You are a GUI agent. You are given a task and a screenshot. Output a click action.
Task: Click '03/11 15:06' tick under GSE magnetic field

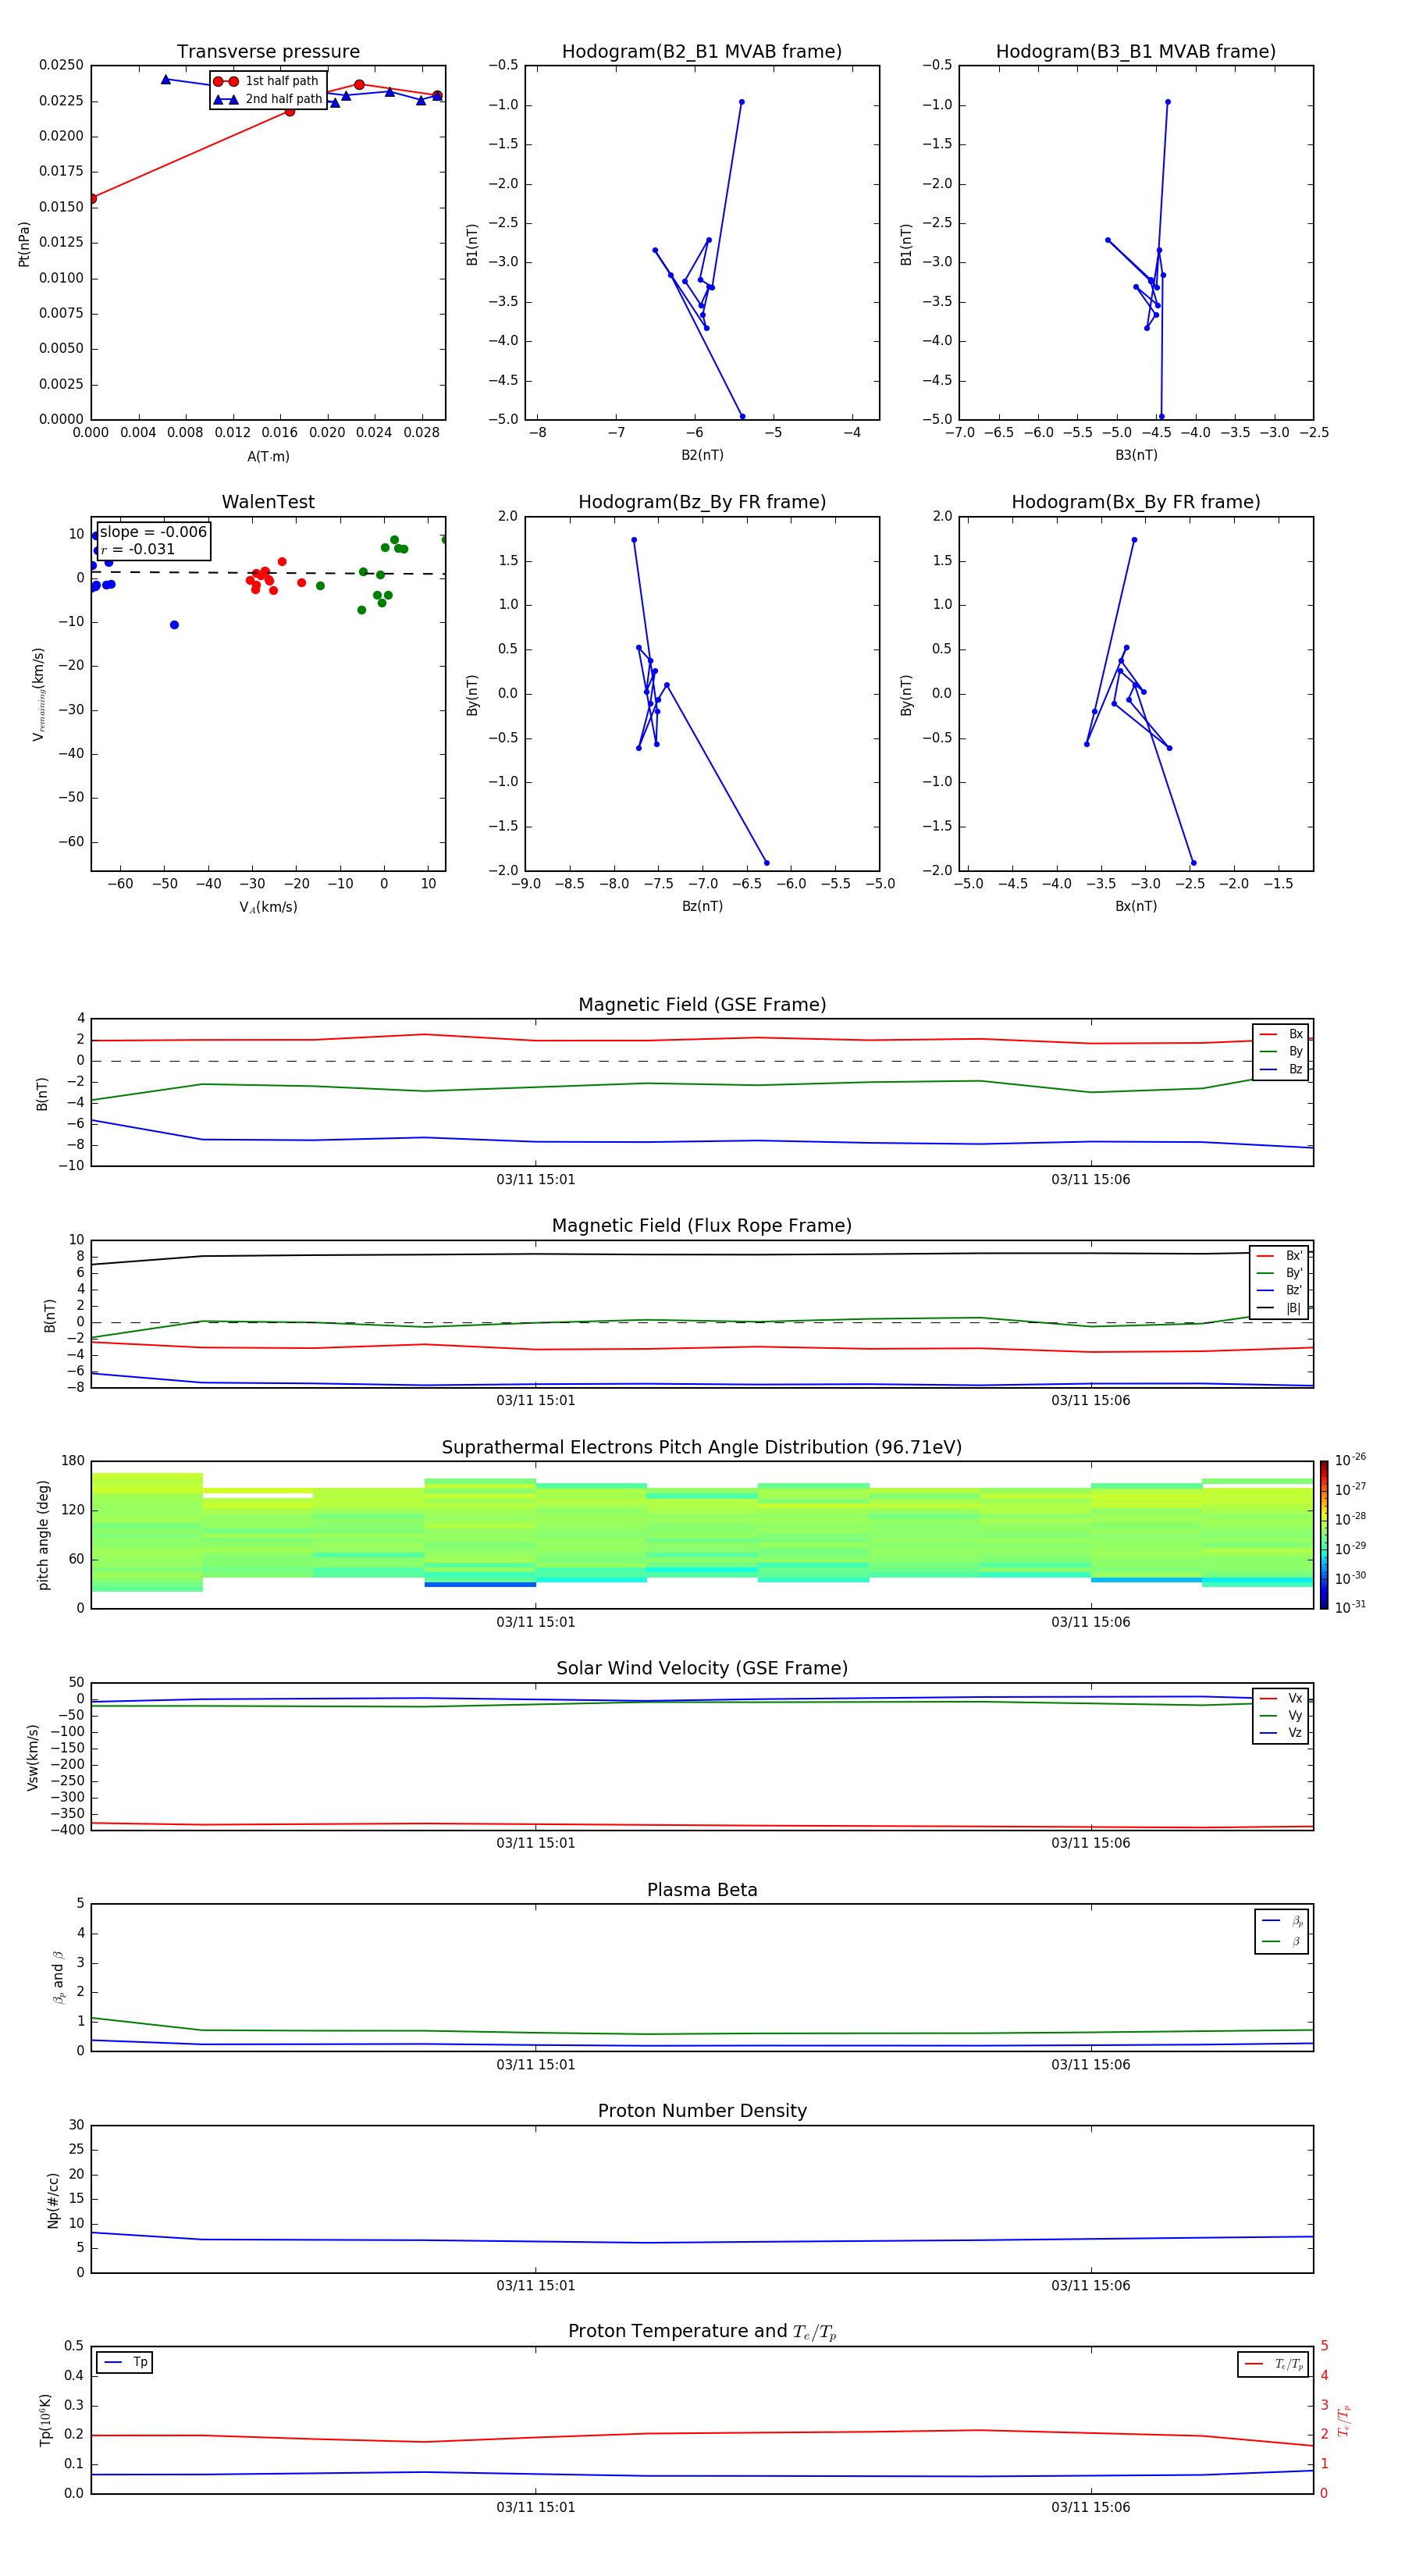(1091, 1180)
